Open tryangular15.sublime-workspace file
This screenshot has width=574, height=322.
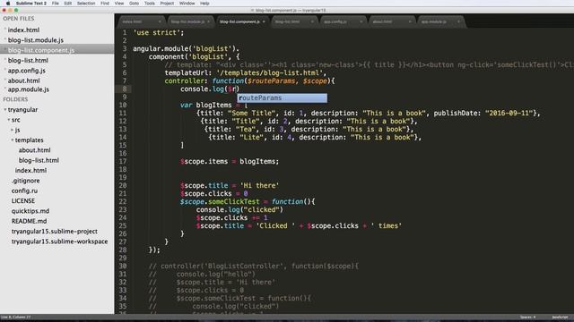[x=59, y=241]
